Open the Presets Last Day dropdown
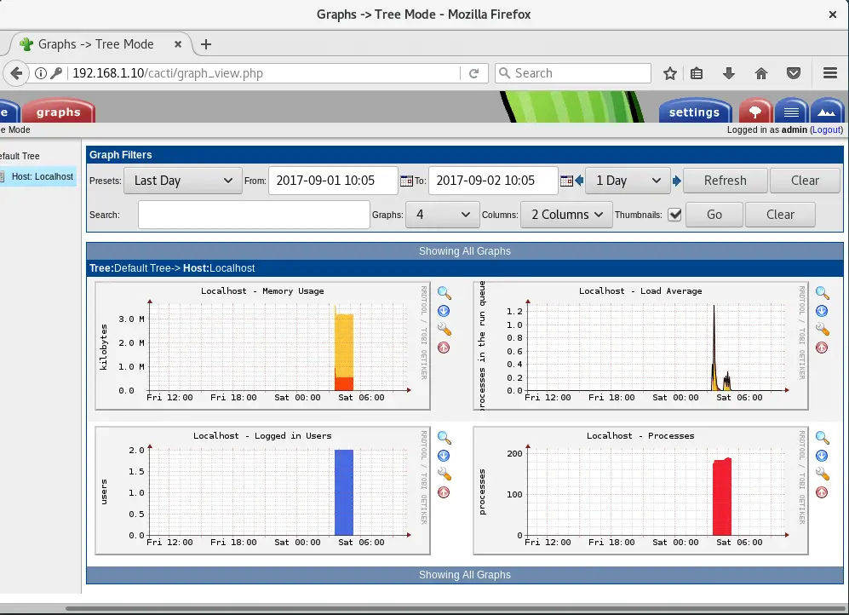The width and height of the screenshot is (849, 615). (x=182, y=181)
